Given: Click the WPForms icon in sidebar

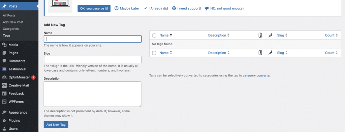Looking at the screenshot, I should pyautogui.click(x=4, y=102).
